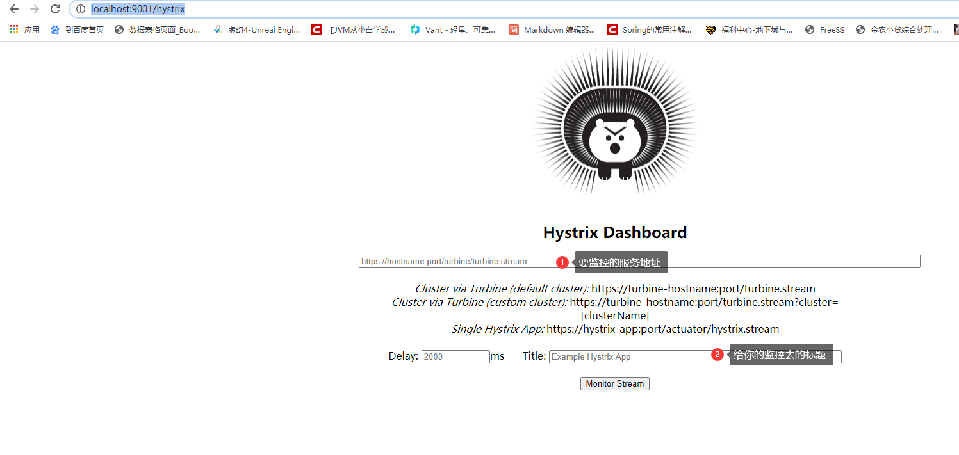
Task: Click the Hystrix hedgehog logo image
Action: coord(615,122)
